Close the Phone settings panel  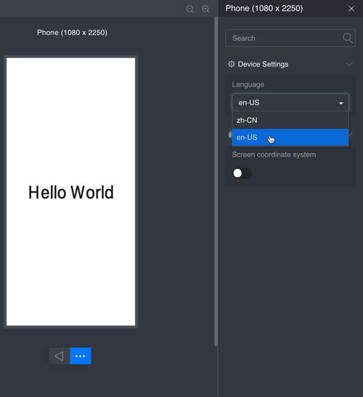point(352,9)
